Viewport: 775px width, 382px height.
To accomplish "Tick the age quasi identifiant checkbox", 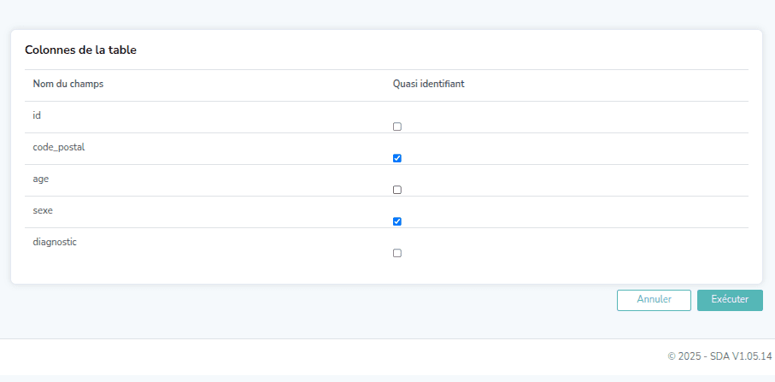I will point(396,190).
